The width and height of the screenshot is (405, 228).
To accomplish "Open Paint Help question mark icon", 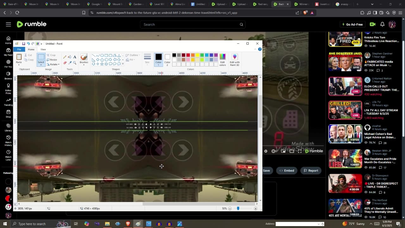I will [x=260, y=49].
